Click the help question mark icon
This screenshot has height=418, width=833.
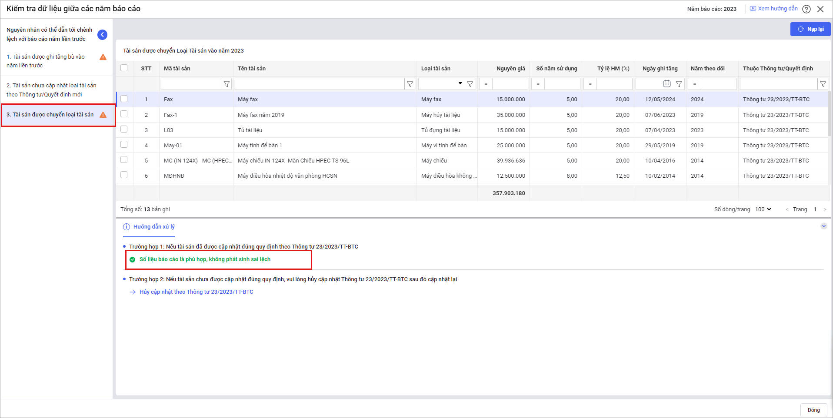tap(806, 9)
